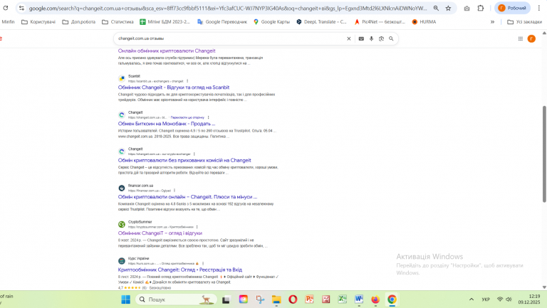Open result Обмін криптовалюти без прихованих комісій
Viewport: 547px width, 308px height.
[184, 160]
